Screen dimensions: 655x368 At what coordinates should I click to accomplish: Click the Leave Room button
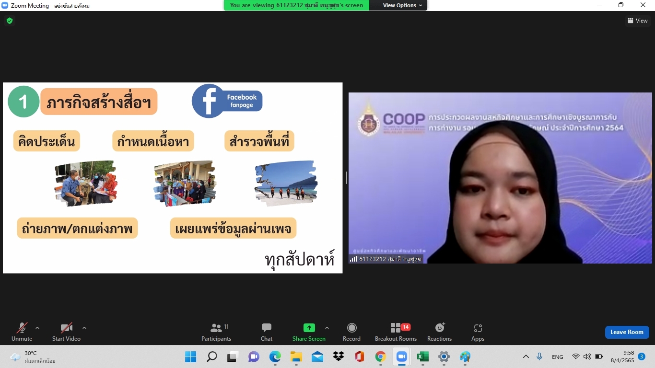coord(627,332)
